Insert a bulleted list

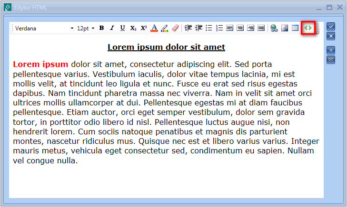pos(209,28)
